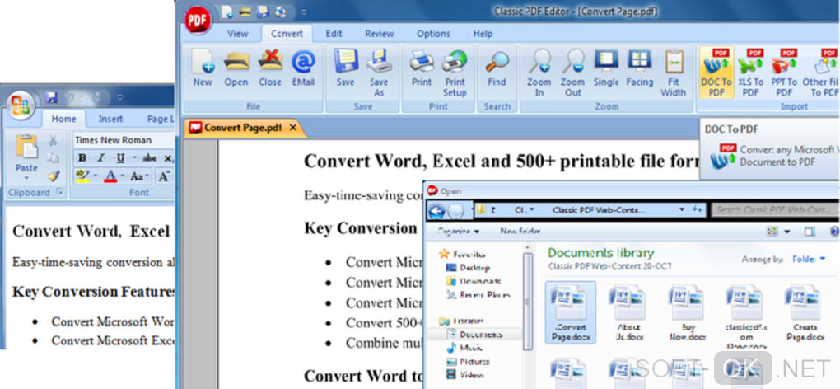Open the address path dropdown in Open dialog

tap(682, 210)
